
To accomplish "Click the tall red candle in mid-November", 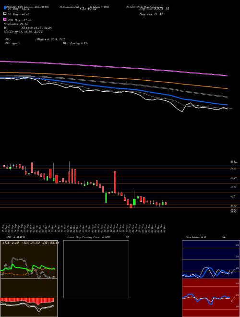I will [x=115, y=182].
